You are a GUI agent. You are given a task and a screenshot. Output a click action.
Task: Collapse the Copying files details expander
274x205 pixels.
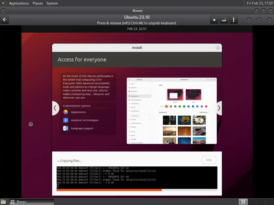pos(58,161)
